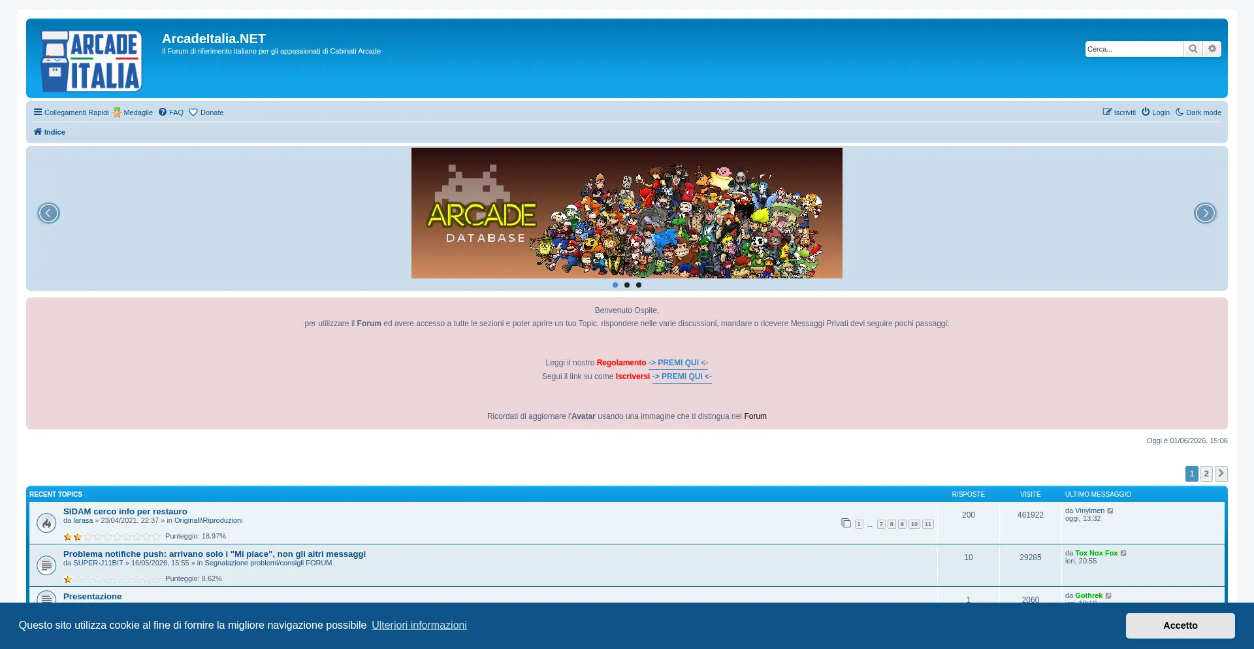1254x649 pixels.
Task: Click the search magnifier button
Action: pyautogui.click(x=1193, y=49)
